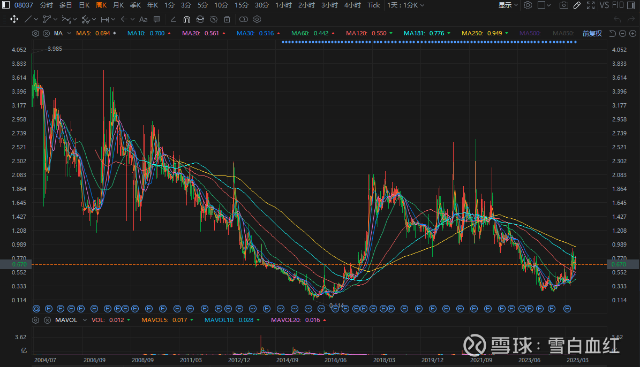This screenshot has height=367, width=640.
Task: Delete drawings with the trash icon
Action: click(x=227, y=19)
